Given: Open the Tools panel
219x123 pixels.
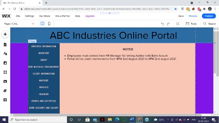Looking at the screenshot, I should [191, 24].
